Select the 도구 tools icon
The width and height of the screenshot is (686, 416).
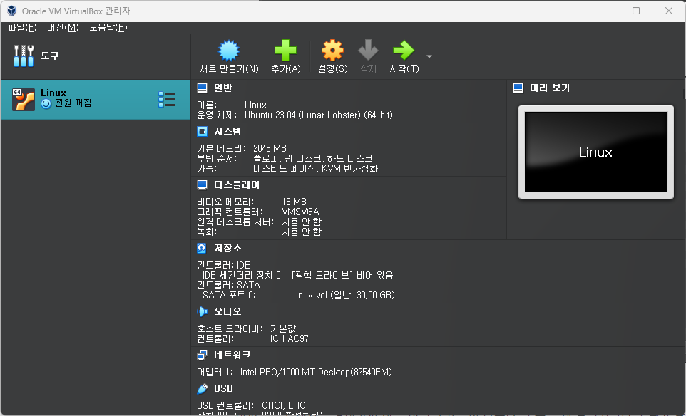pos(24,56)
